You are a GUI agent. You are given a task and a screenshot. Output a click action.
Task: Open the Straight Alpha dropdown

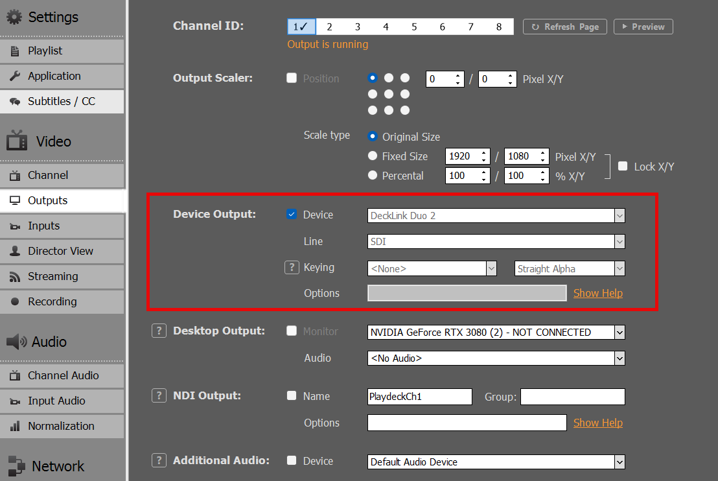[x=570, y=268]
